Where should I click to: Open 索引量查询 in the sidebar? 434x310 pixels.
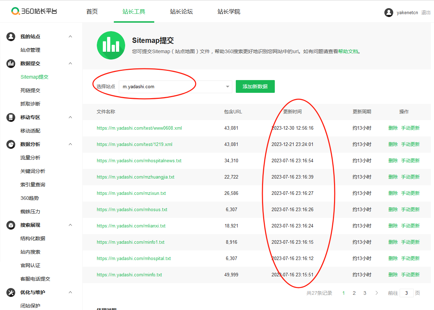pos(33,185)
